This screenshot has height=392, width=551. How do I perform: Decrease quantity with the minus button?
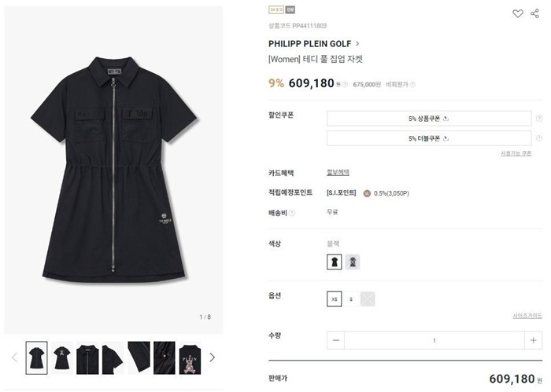pyautogui.click(x=336, y=340)
